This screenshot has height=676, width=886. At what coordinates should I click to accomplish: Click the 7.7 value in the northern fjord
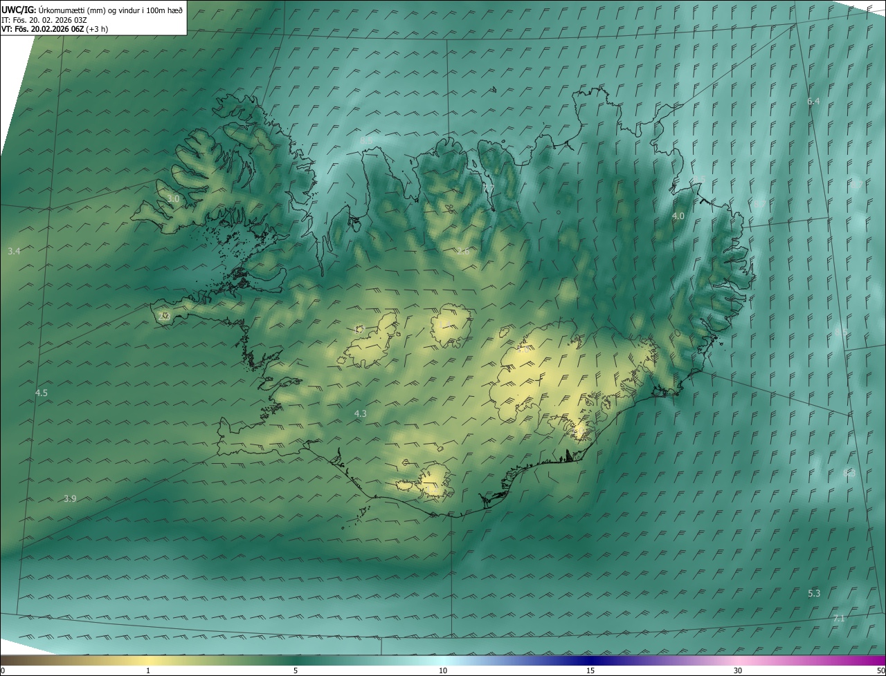point(489,188)
